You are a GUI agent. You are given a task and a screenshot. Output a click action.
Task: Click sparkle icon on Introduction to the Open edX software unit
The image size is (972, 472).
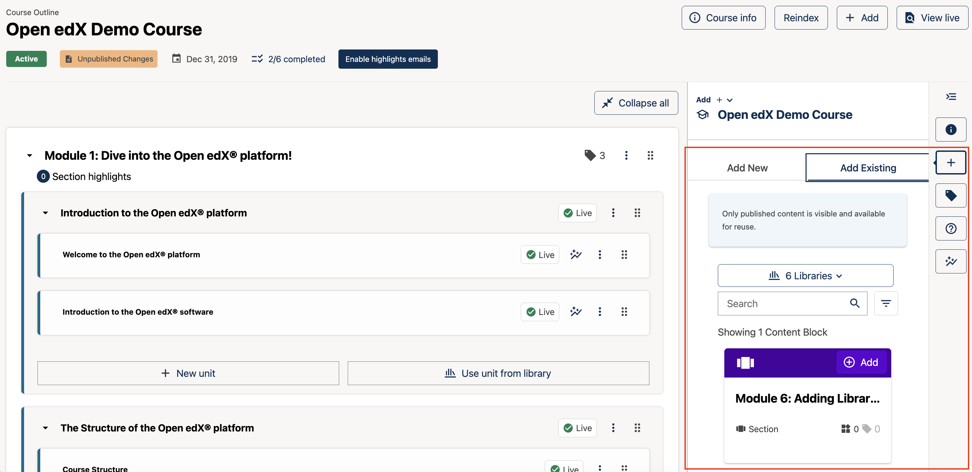tap(576, 312)
